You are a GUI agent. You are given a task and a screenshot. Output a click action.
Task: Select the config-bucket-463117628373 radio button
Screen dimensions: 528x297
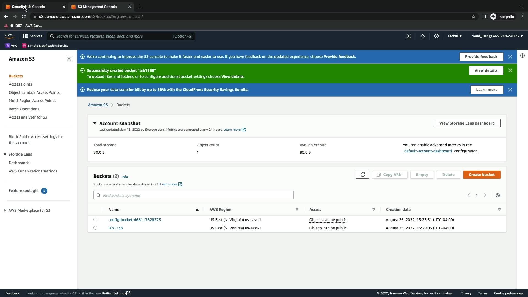tap(95, 219)
